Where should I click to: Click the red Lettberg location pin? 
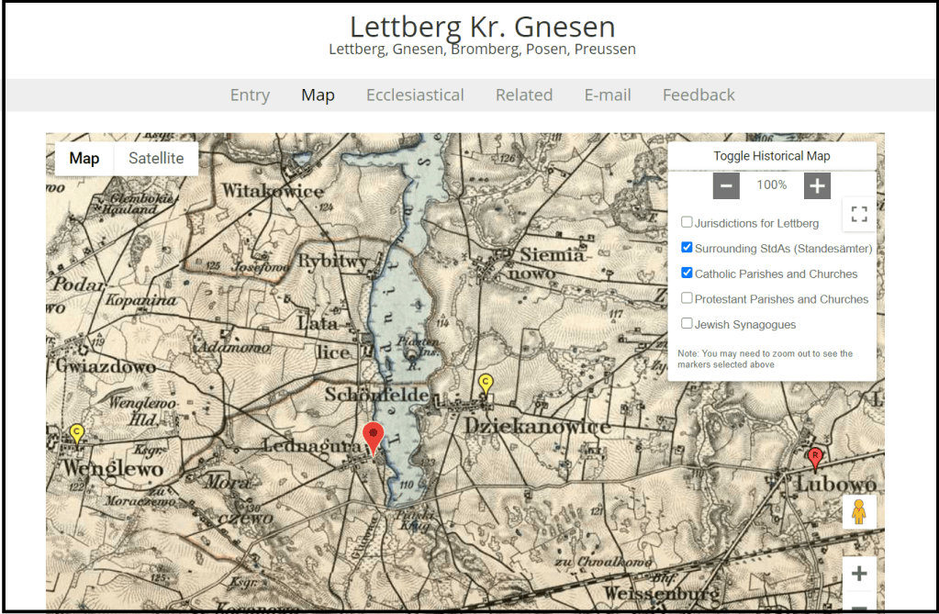coord(373,437)
